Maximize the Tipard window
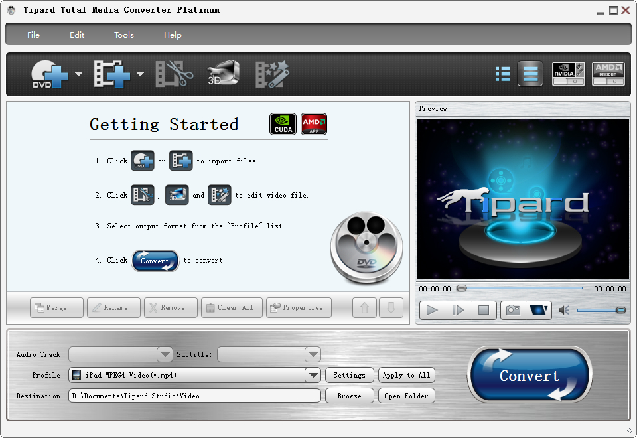 [x=613, y=11]
